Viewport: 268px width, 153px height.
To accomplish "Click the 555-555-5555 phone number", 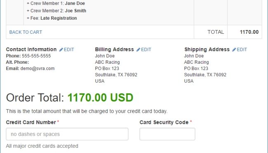I will coord(36,56).
